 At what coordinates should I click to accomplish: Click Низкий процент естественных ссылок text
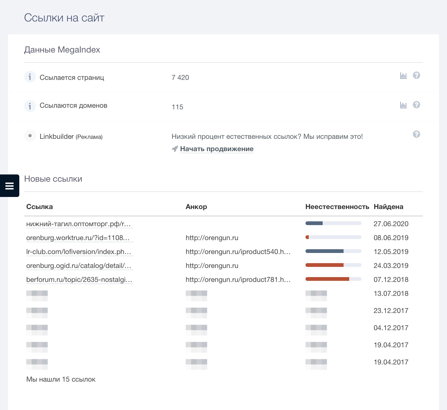267,137
